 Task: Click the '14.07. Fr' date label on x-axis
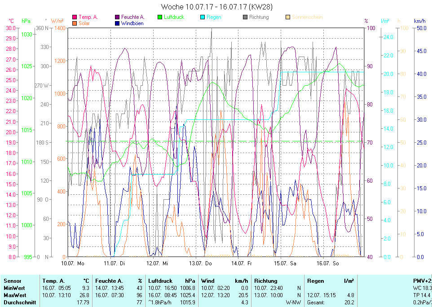click(x=242, y=263)
